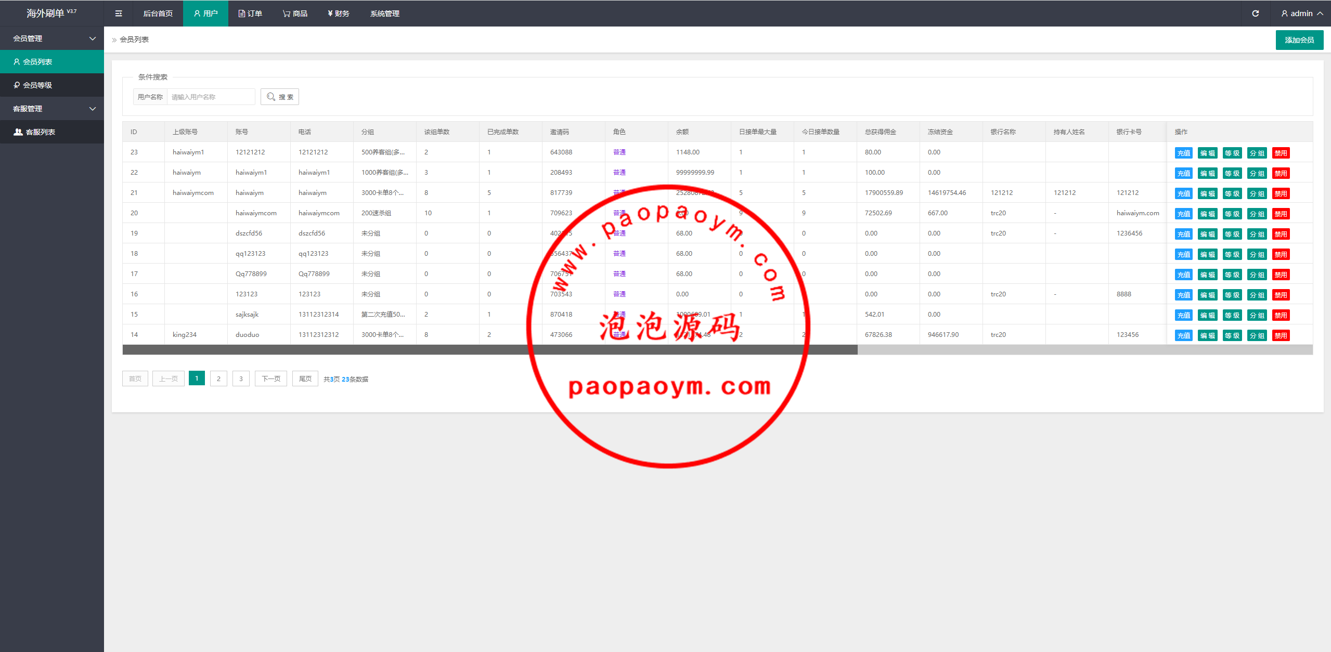Toggle the sidebar collapse hamburger icon

click(119, 14)
